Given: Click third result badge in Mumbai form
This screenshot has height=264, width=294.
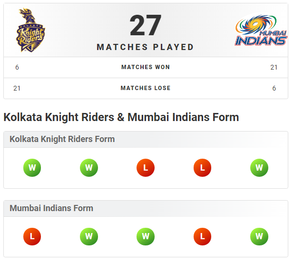Looking at the screenshot, I should 146,236.
